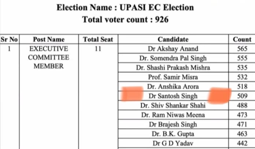255x149 pixels.
Task: Select Prof. Samir Misra's name
Action: pyautogui.click(x=173, y=77)
